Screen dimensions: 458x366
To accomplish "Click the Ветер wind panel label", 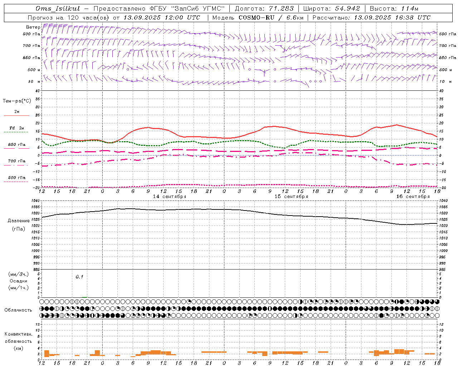I will coord(33,27).
